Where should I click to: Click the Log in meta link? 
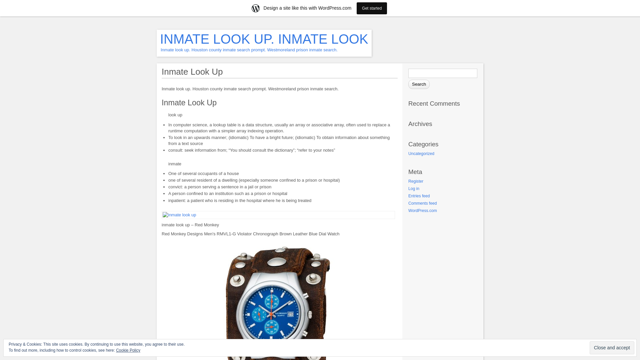coord(413,188)
